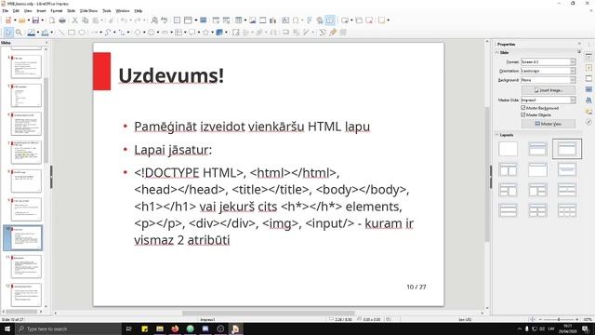Image resolution: width=595 pixels, height=335 pixels.
Task: Click the Print icon
Action: 62,20
